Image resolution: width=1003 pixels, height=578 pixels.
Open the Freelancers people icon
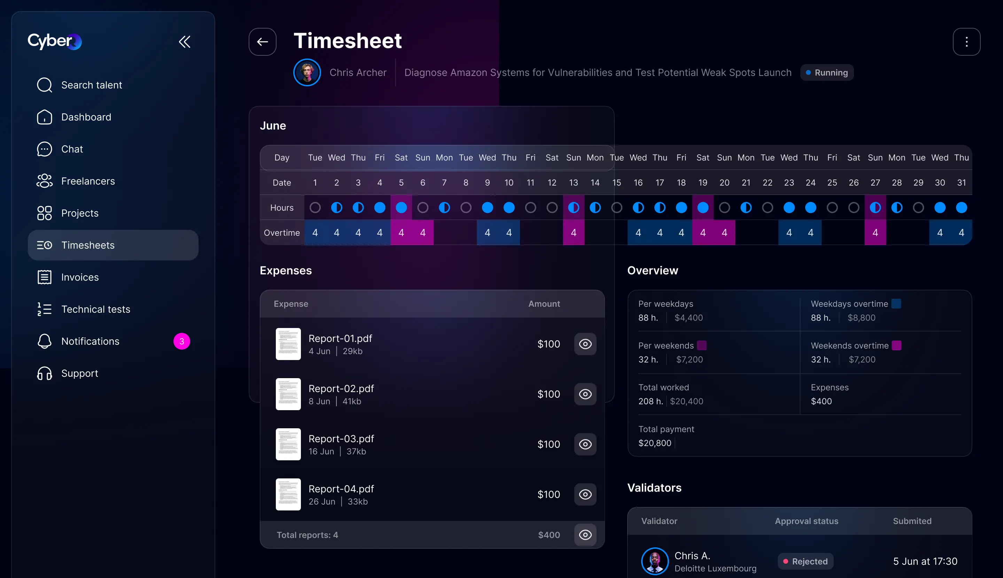tap(45, 181)
